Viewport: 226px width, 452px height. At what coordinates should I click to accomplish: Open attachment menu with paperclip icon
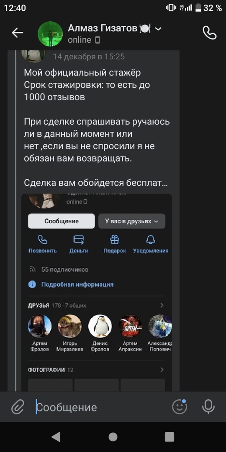(18, 407)
